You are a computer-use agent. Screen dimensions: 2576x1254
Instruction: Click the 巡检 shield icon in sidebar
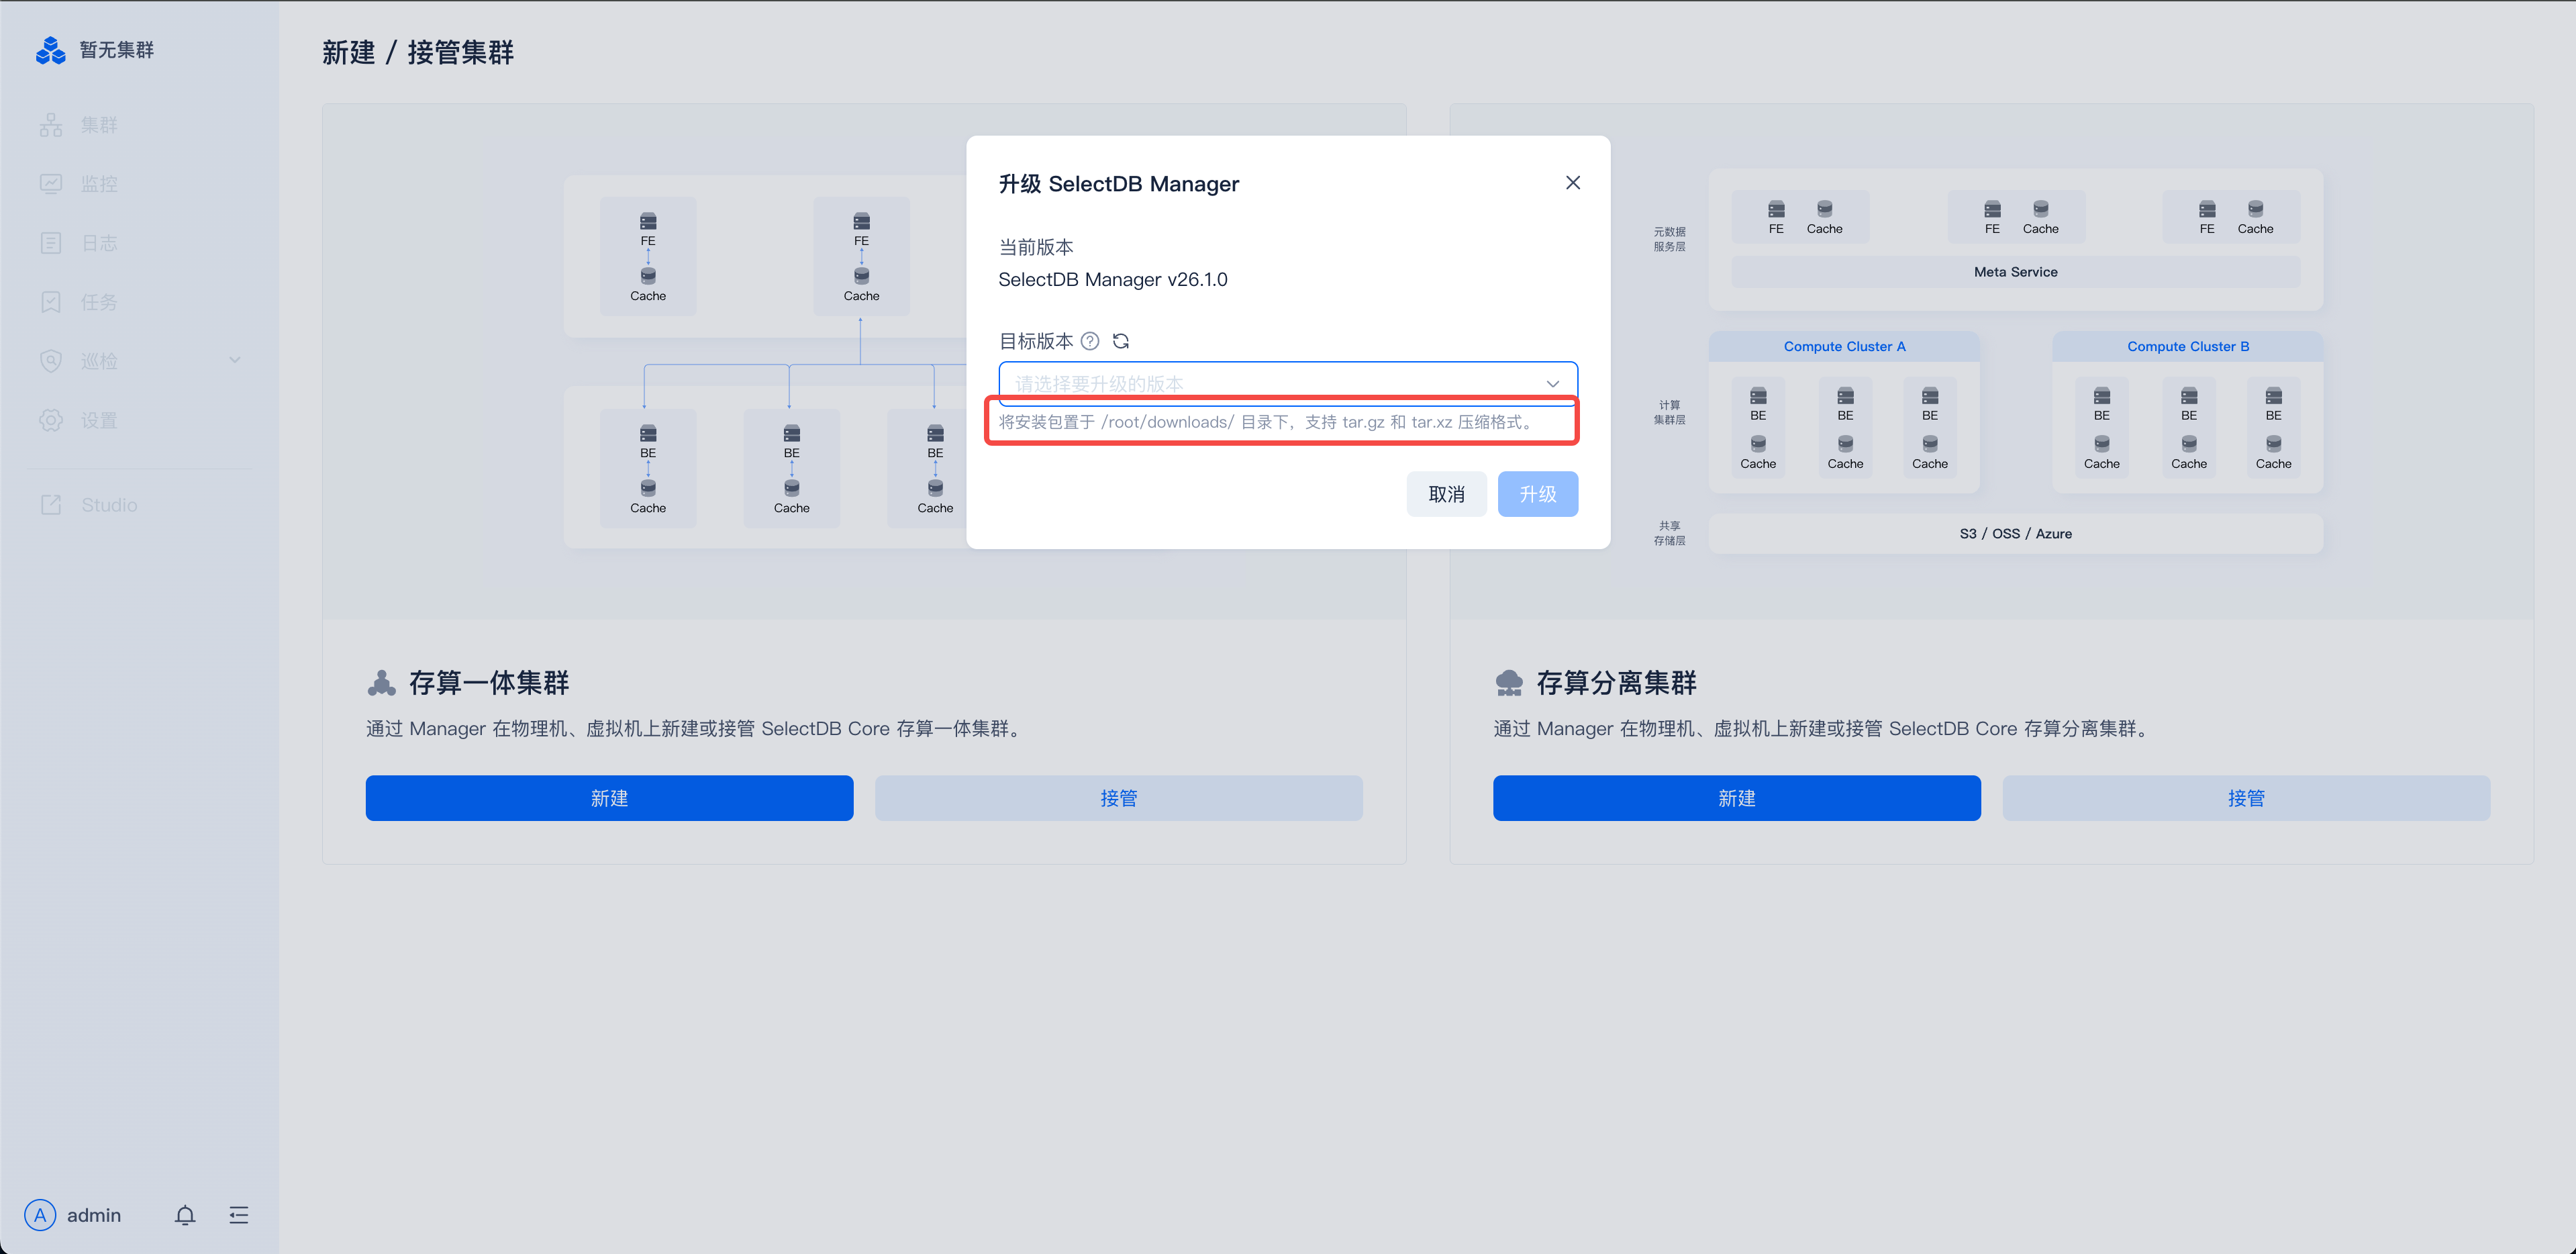51,361
